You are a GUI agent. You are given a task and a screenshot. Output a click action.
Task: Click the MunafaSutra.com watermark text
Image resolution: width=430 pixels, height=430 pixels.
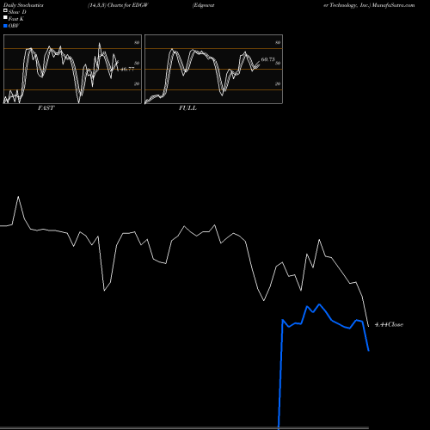[x=393, y=5]
